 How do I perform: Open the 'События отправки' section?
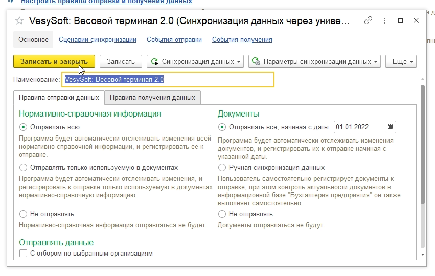(x=174, y=40)
